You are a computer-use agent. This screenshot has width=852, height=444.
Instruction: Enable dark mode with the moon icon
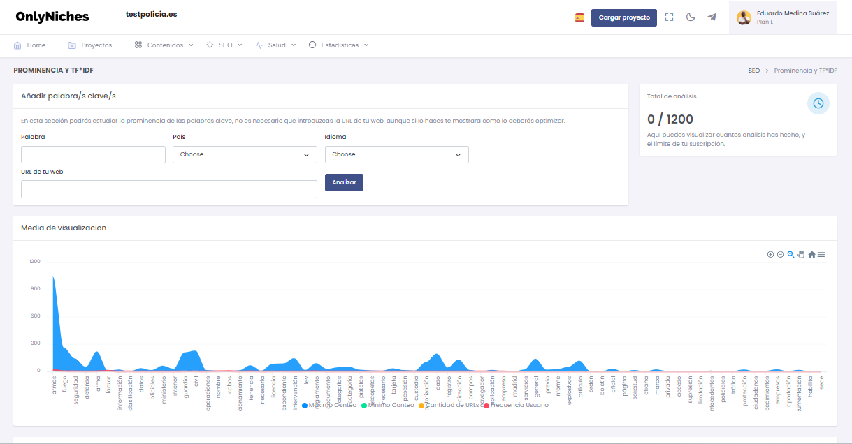click(691, 17)
